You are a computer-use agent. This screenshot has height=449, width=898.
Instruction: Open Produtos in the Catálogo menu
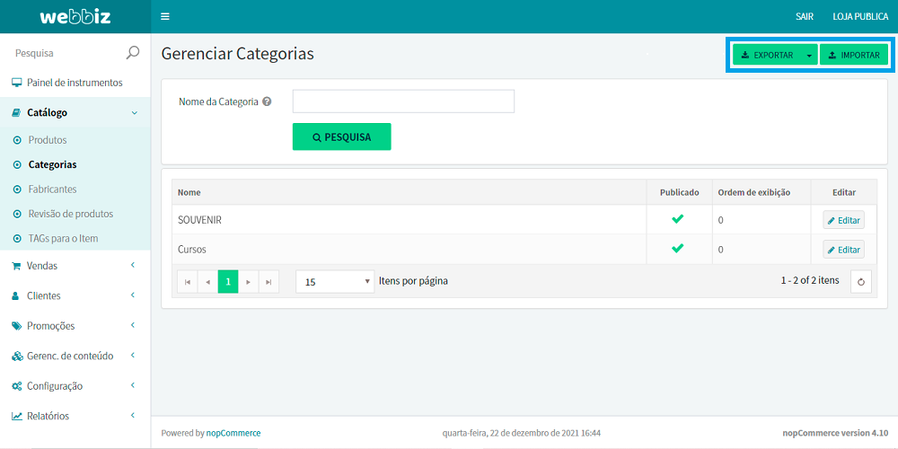point(48,140)
